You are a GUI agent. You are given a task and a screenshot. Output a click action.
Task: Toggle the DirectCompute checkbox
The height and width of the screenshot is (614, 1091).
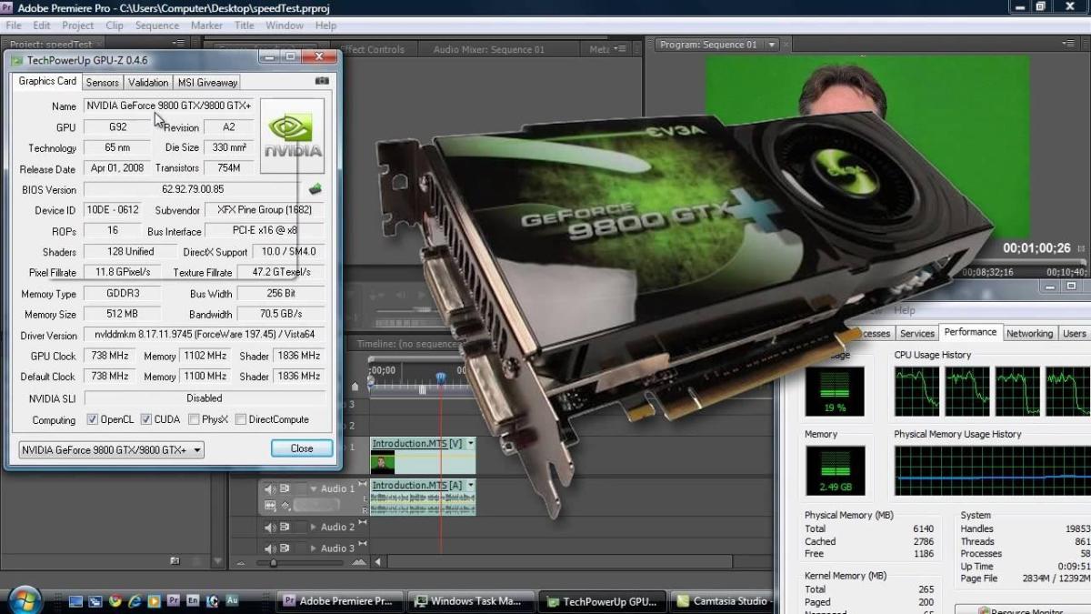[x=241, y=419]
